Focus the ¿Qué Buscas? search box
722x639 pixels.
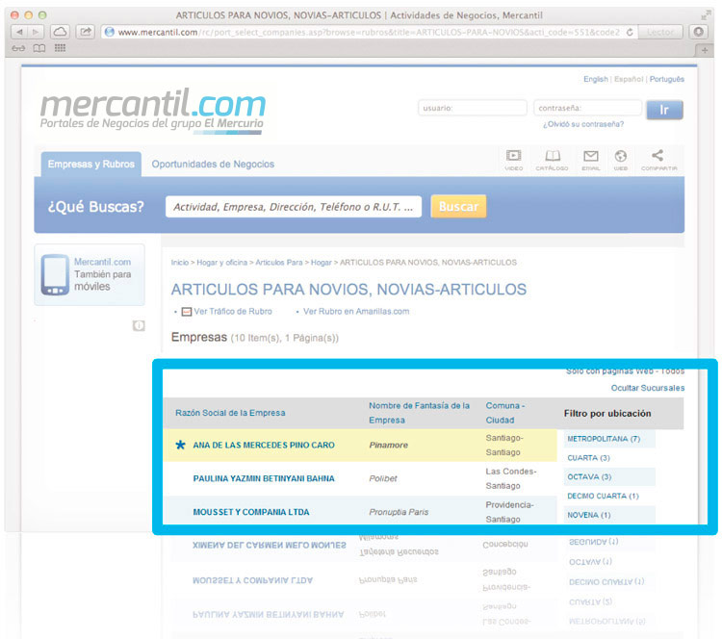coord(294,207)
